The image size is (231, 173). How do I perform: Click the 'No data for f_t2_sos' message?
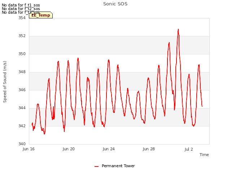pos(21,9)
